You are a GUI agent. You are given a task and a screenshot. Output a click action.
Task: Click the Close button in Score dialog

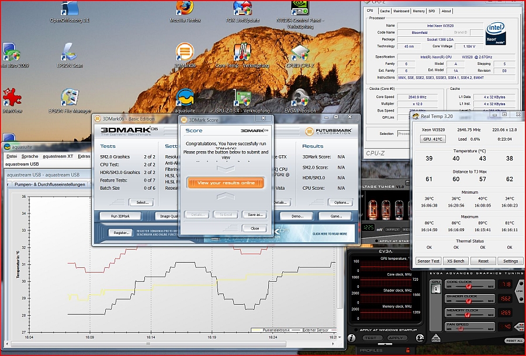click(255, 228)
